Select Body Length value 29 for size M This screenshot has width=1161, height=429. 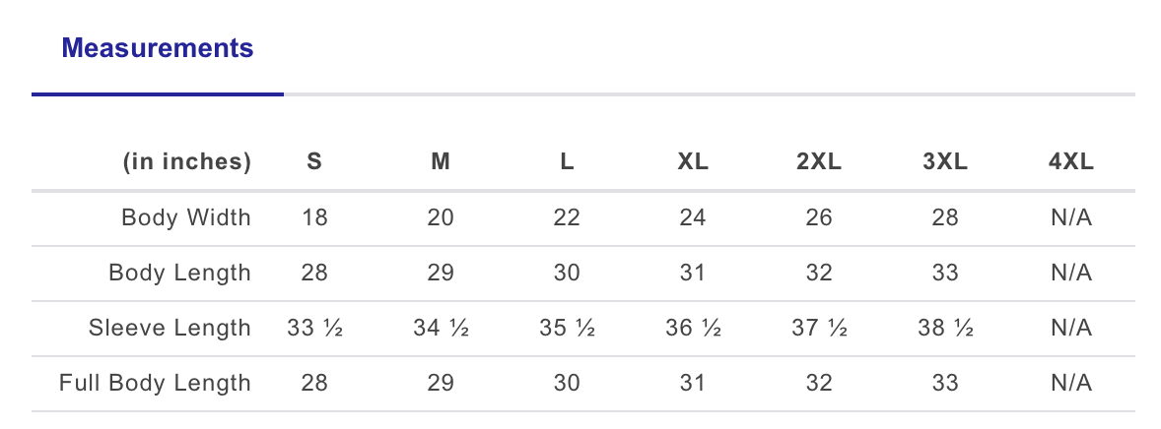[x=441, y=273]
